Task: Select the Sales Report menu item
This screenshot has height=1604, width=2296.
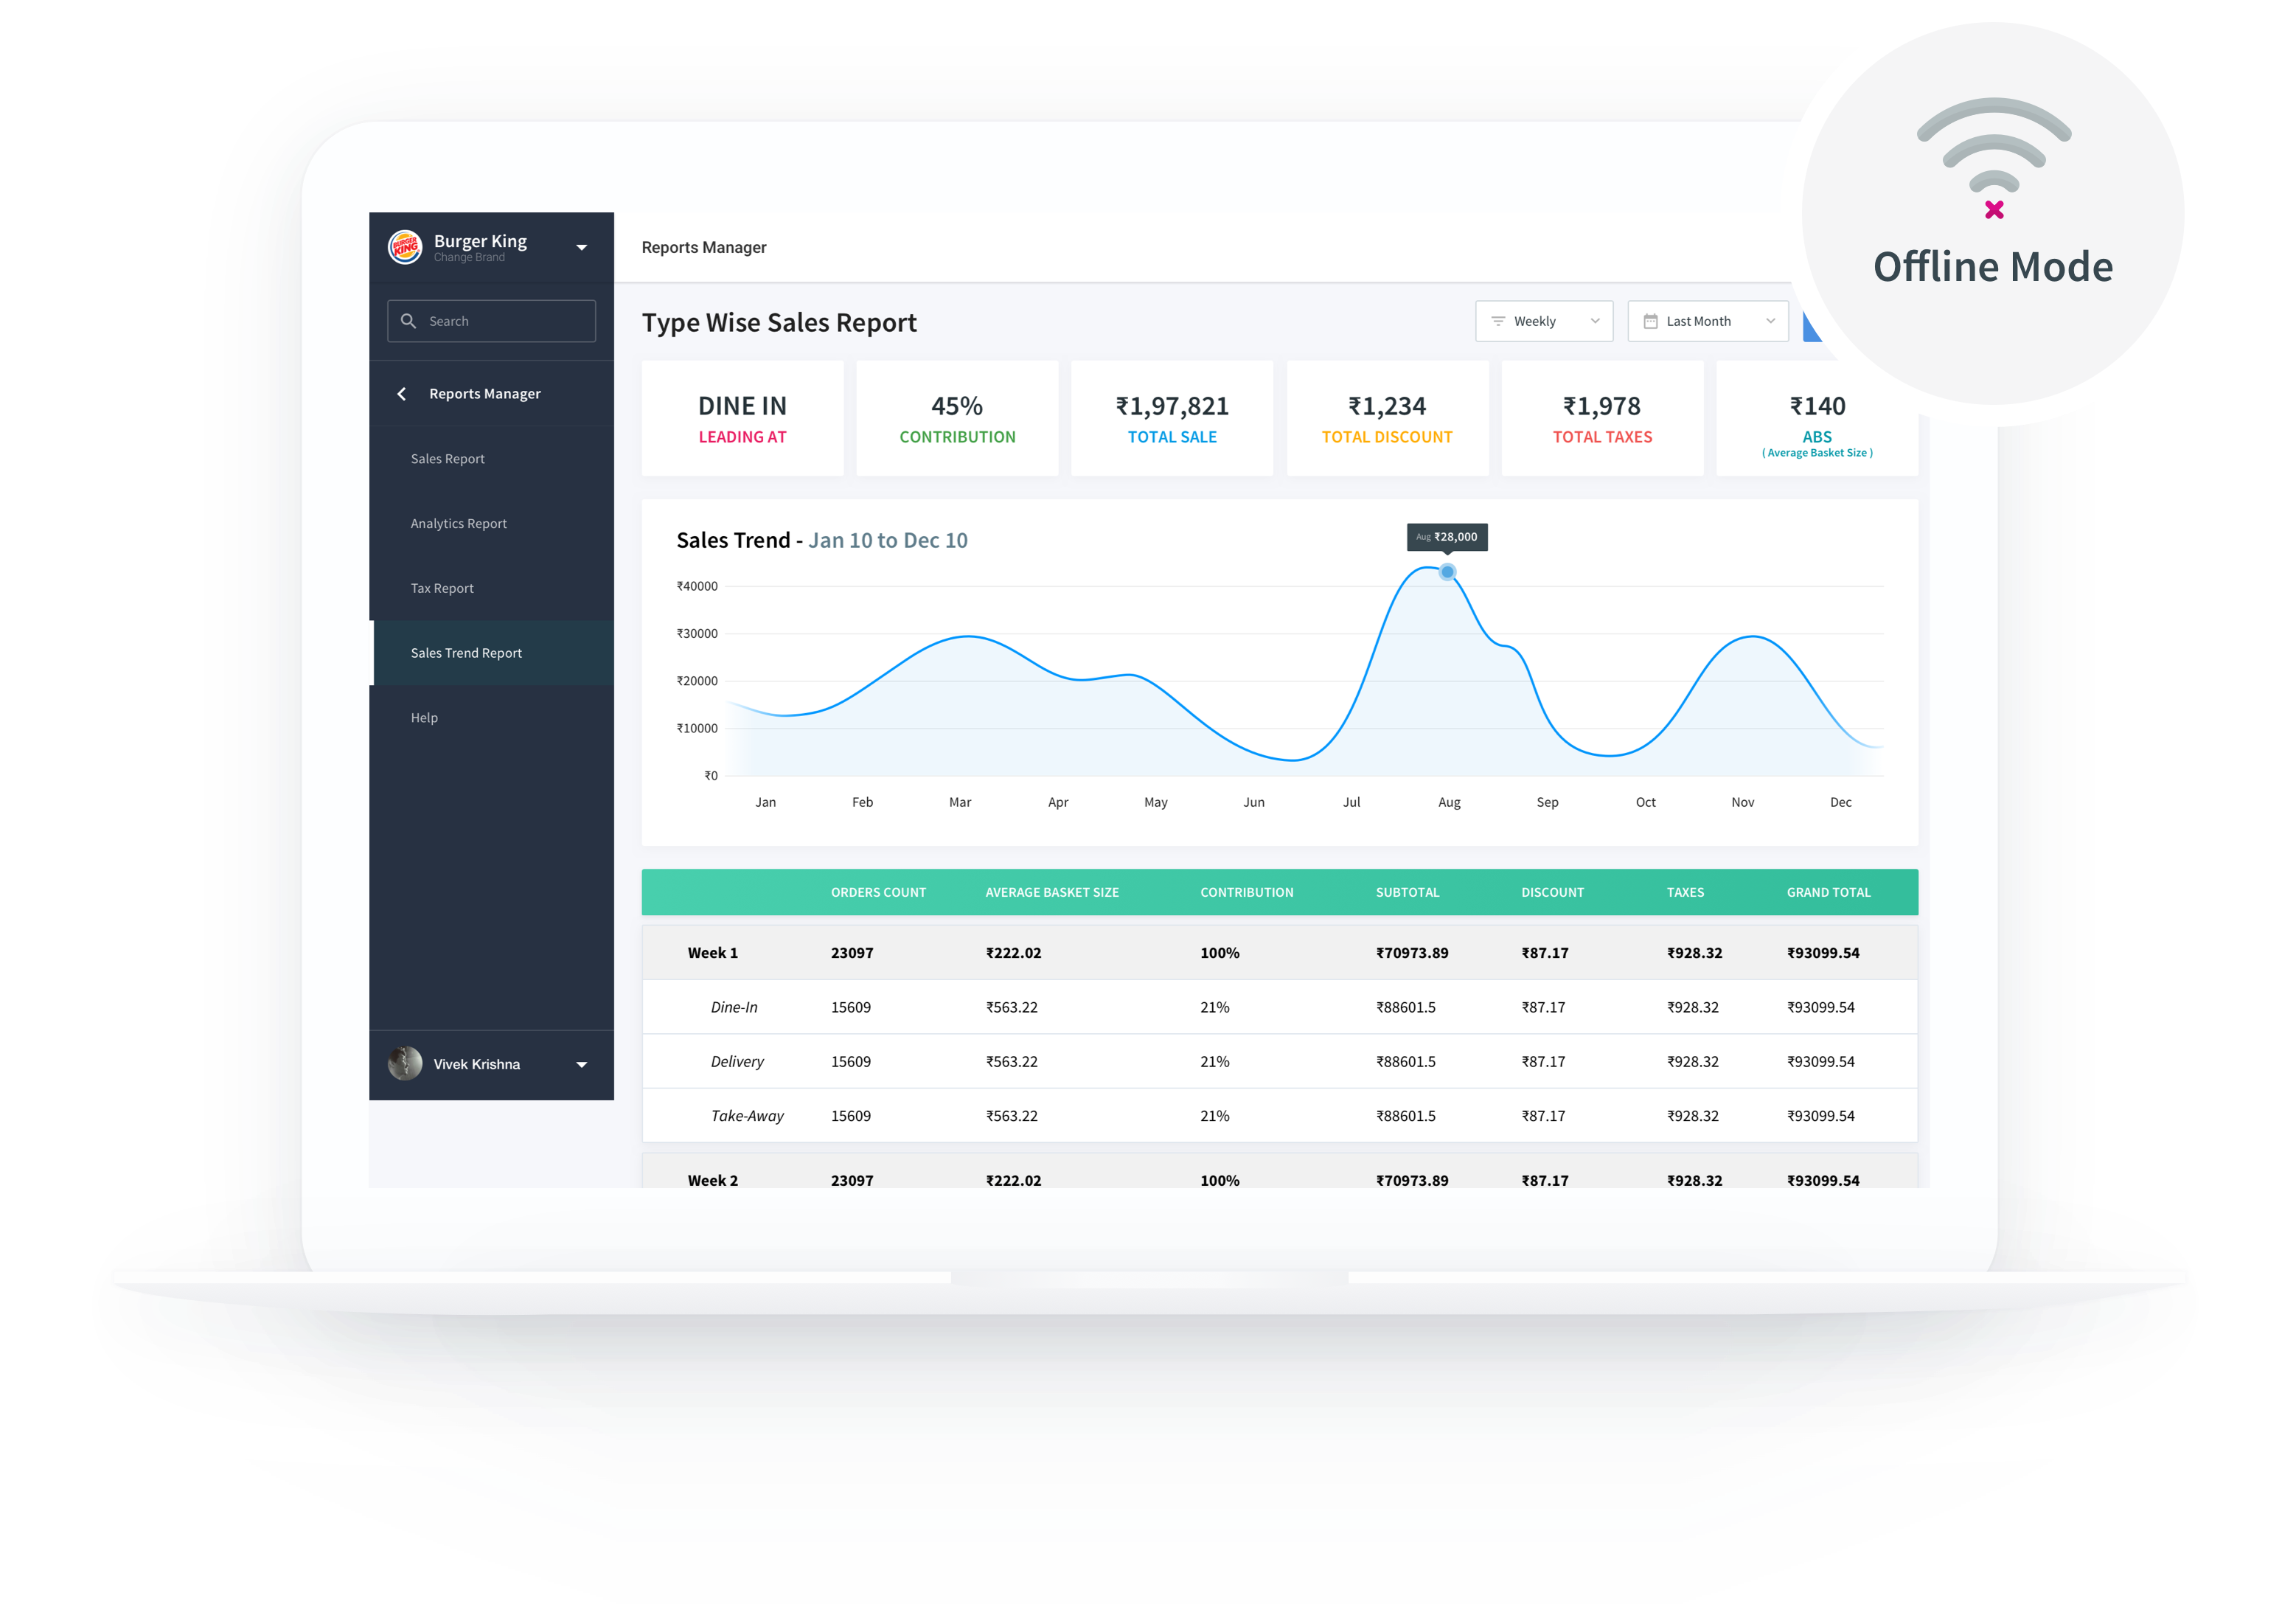Action: point(448,459)
